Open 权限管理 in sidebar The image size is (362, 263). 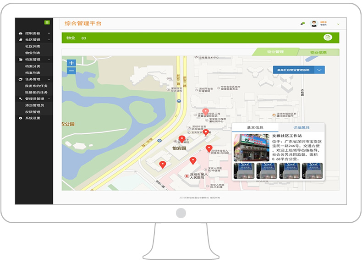point(33,112)
